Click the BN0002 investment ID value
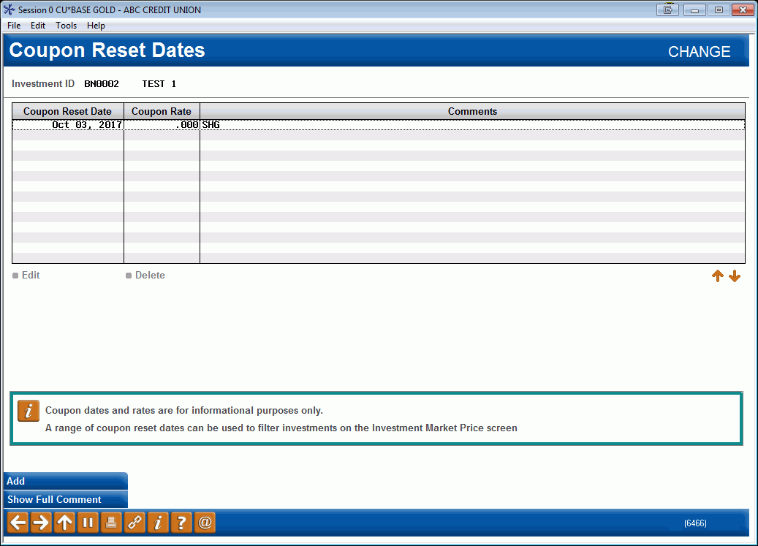 click(102, 84)
